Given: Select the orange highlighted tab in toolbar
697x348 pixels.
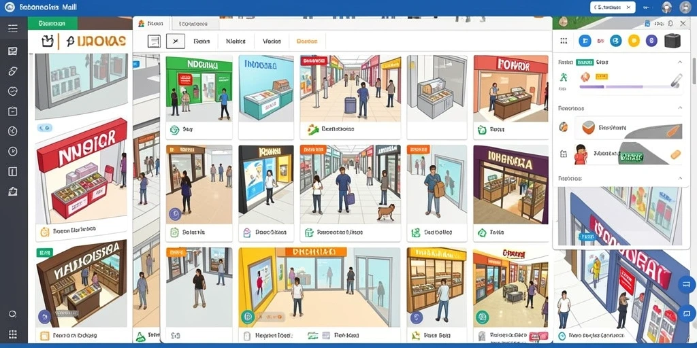Looking at the screenshot, I should 307,41.
